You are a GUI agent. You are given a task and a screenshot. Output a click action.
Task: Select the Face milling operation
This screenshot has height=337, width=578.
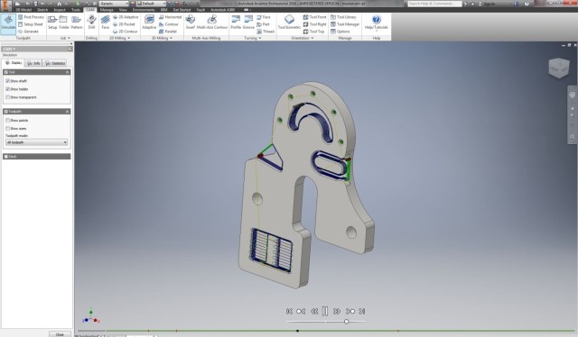(x=105, y=22)
